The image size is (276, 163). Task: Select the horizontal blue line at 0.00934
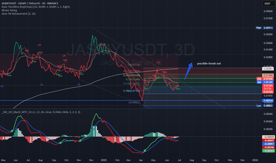coord(131,100)
